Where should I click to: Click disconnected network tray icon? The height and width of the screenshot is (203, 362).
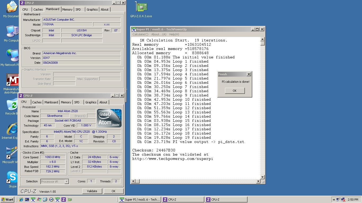[x=343, y=200]
